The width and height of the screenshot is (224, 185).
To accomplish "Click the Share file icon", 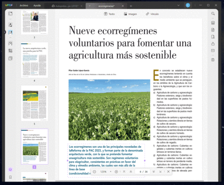I will (x=213, y=44).
